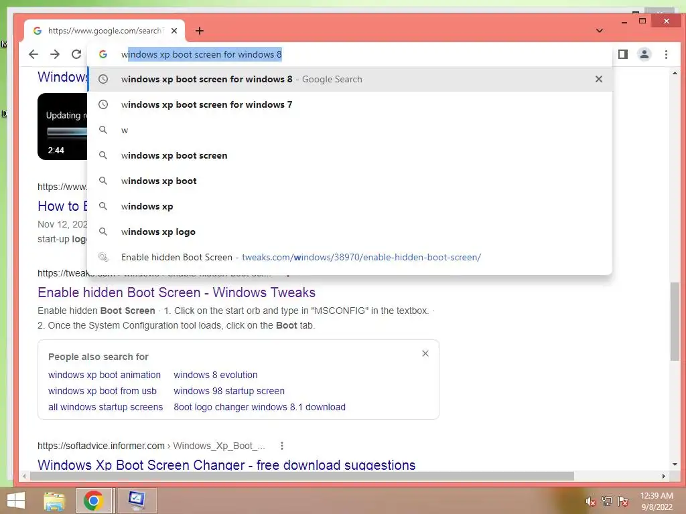The width and height of the screenshot is (686, 514).
Task: Click the scroll down arrow of the page
Action: (675, 464)
